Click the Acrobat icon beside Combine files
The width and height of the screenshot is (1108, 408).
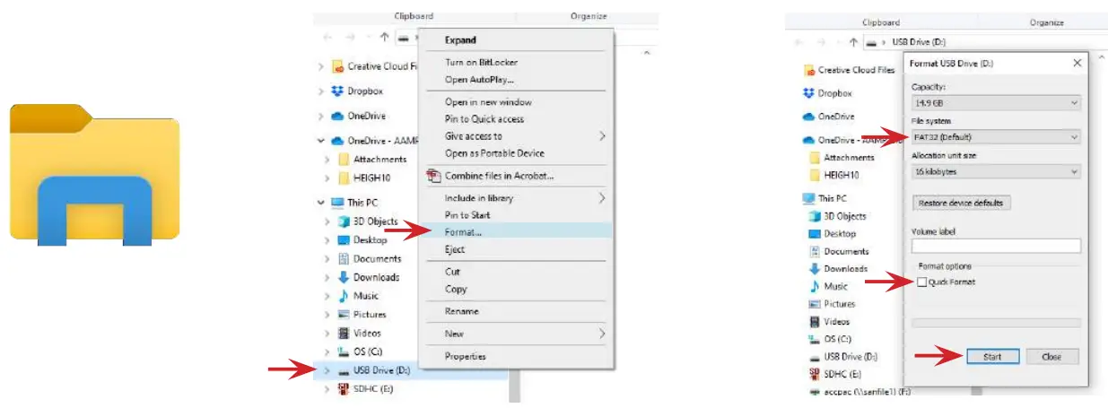pos(434,176)
